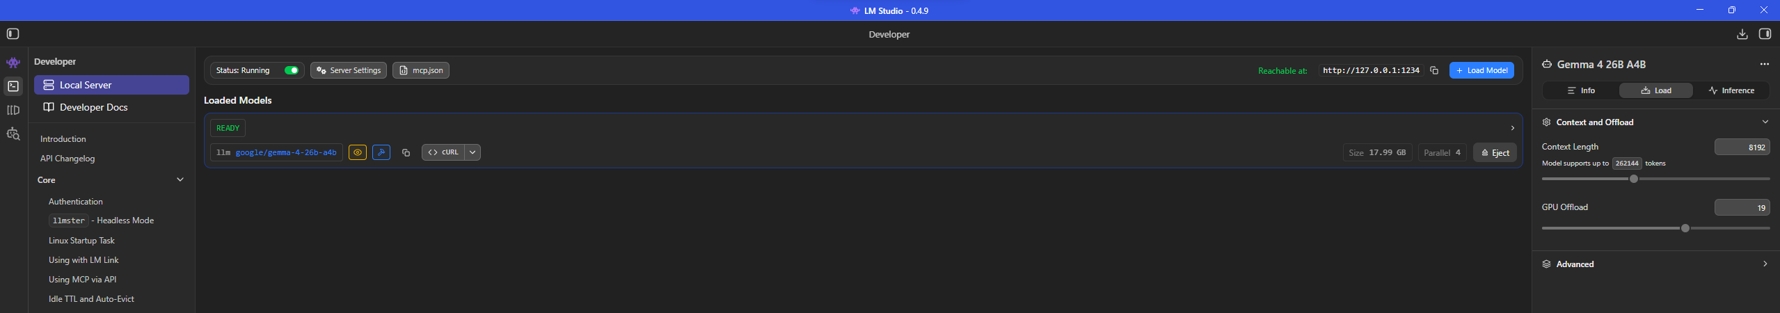Open Idle TTL and Auto-Evict docs page
The width and height of the screenshot is (1780, 313).
pos(91,299)
